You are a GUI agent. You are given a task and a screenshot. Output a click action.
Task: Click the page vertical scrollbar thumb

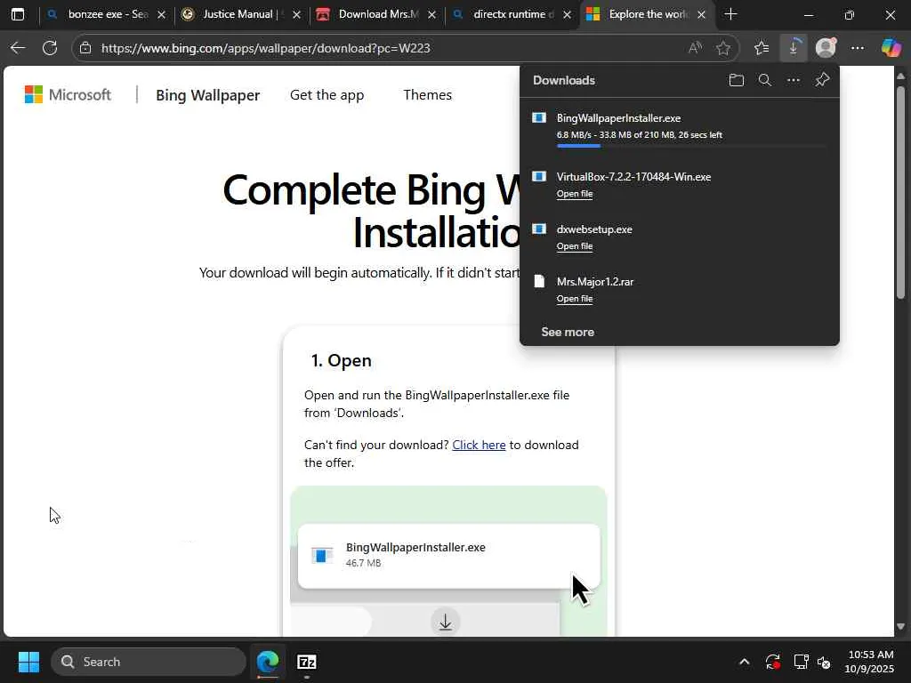point(900,192)
